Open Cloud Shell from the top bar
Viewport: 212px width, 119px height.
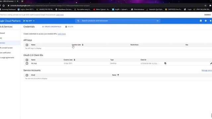tap(201, 21)
